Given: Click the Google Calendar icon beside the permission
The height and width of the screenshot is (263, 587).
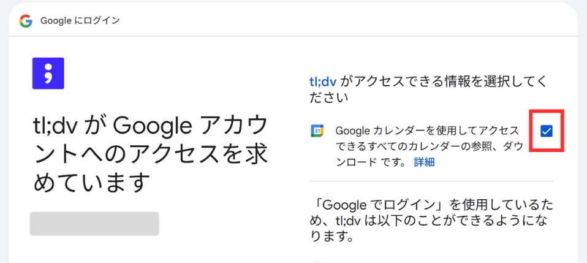Looking at the screenshot, I should pyautogui.click(x=317, y=131).
